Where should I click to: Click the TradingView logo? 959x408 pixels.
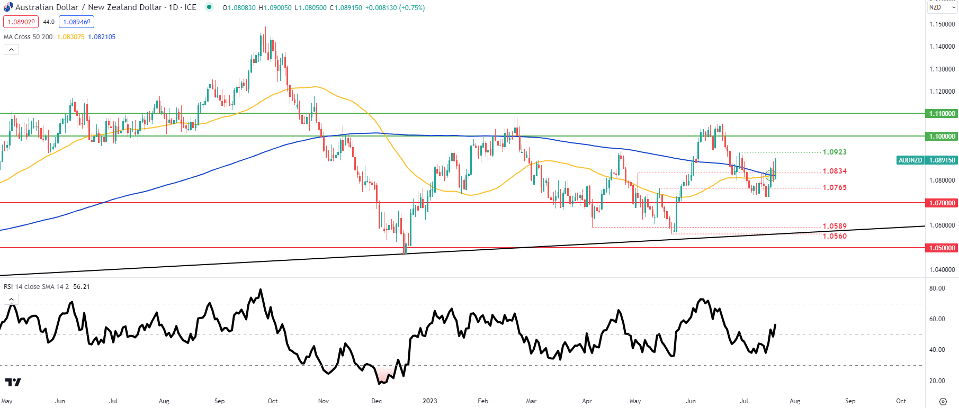click(x=13, y=382)
